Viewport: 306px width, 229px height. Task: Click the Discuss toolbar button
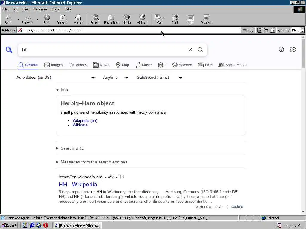[x=206, y=20]
